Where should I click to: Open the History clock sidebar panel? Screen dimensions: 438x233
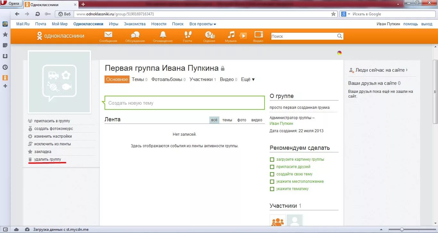[x=5, y=67]
